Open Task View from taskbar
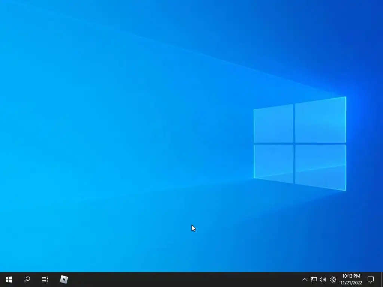This screenshot has height=287, width=383. click(45, 280)
